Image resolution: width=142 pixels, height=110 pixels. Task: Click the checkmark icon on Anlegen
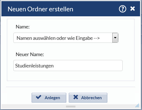(39, 97)
